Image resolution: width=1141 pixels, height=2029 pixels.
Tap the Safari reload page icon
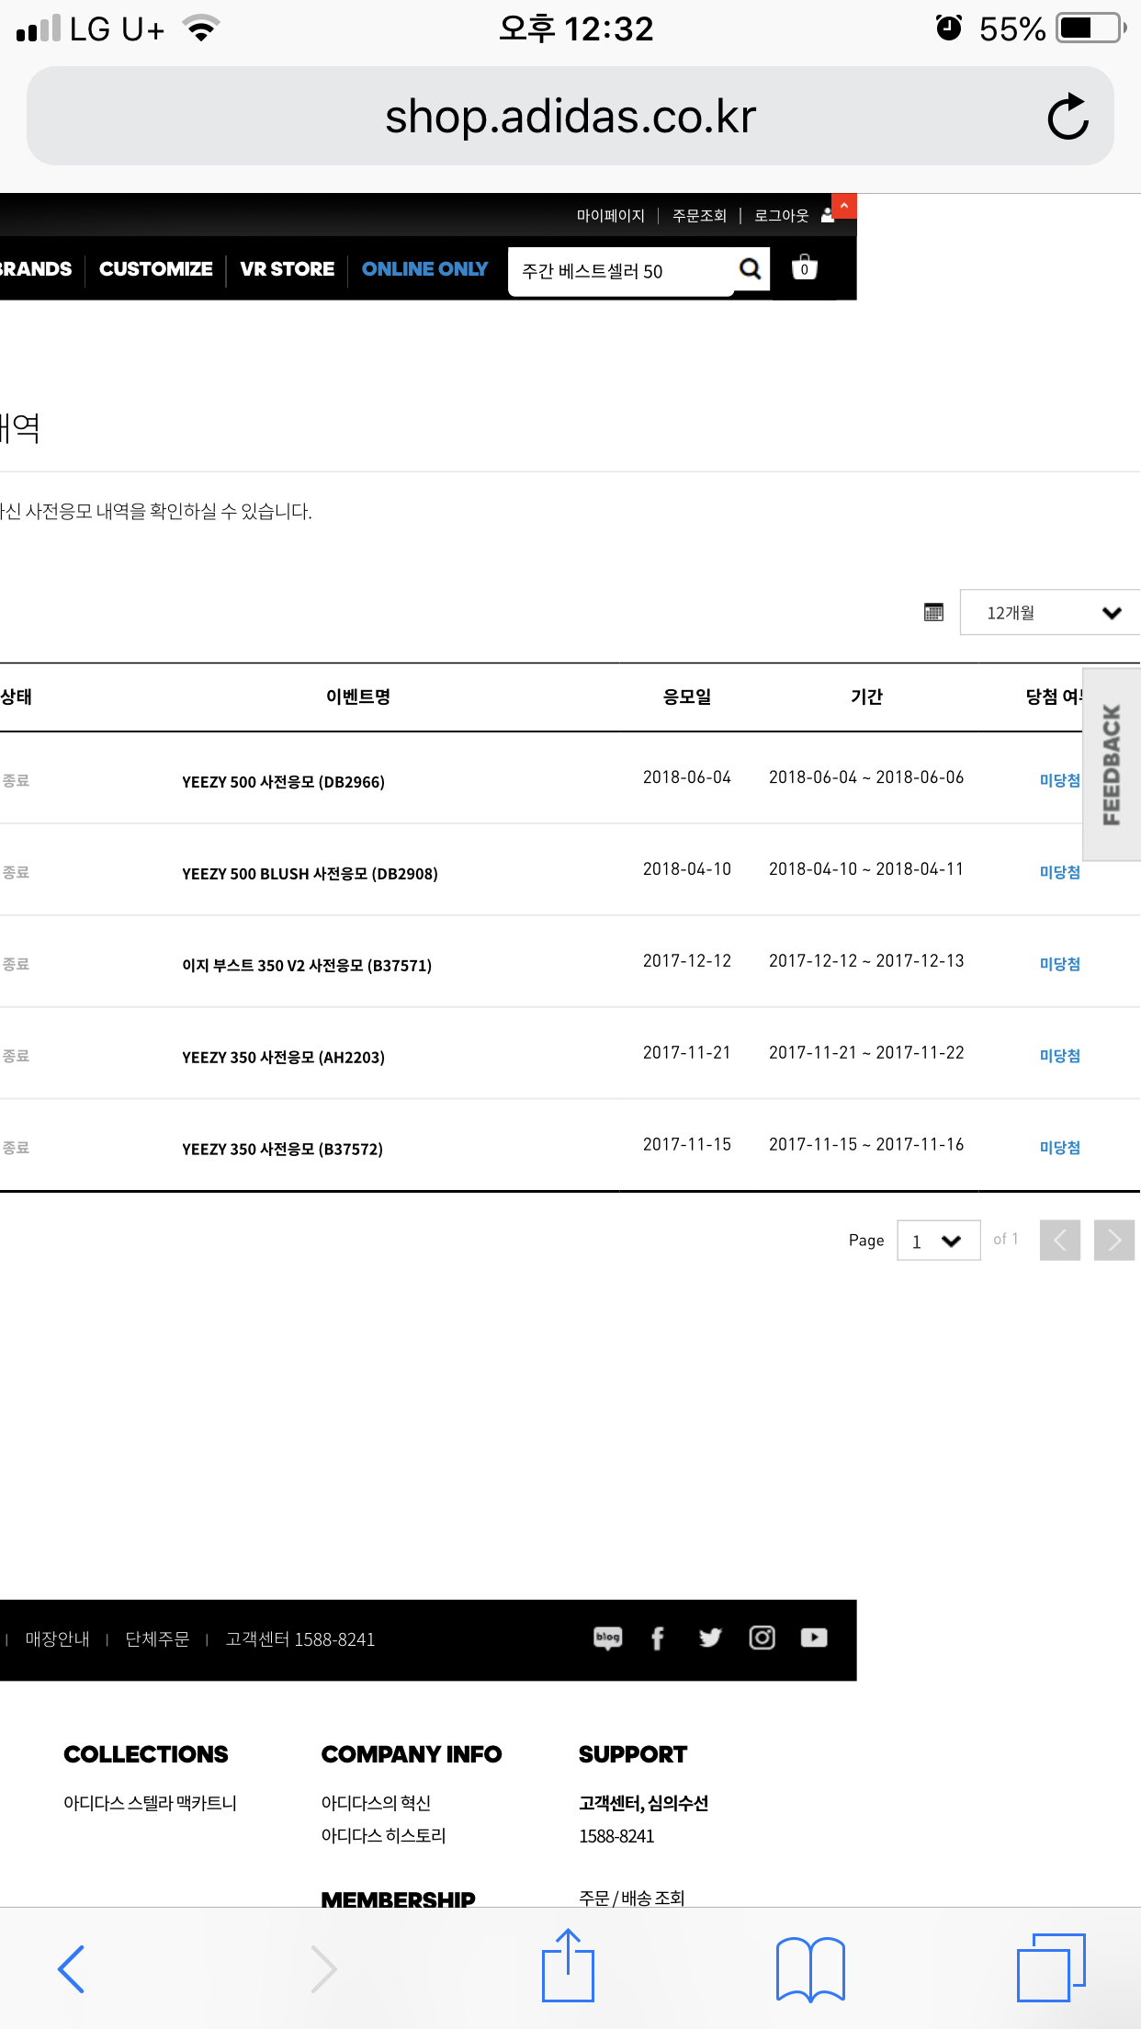point(1068,117)
